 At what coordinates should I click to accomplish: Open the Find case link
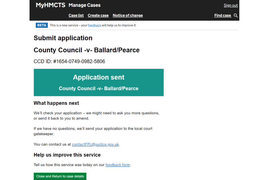pyautogui.click(x=222, y=15)
